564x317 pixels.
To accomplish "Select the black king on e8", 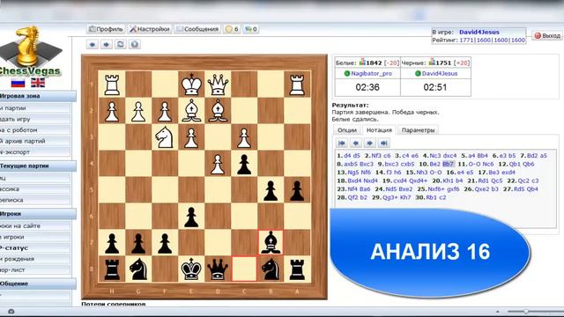I will [191, 269].
